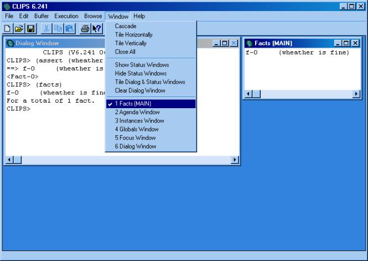This screenshot has width=368, height=261.
Task: Click the Print toolbar icon
Action: (x=85, y=29)
